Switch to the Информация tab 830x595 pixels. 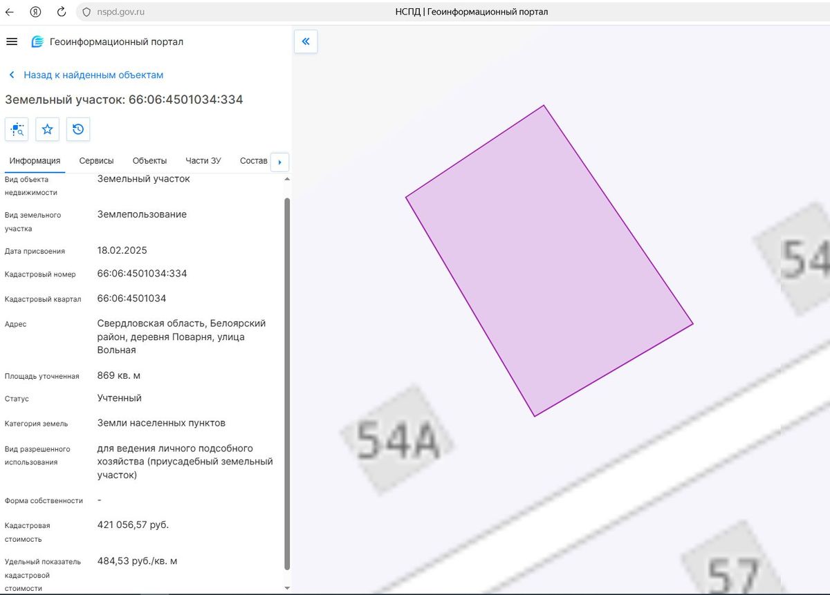tap(35, 161)
